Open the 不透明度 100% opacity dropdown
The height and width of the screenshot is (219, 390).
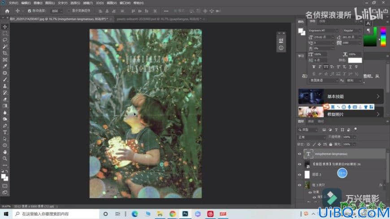[x=355, y=137]
